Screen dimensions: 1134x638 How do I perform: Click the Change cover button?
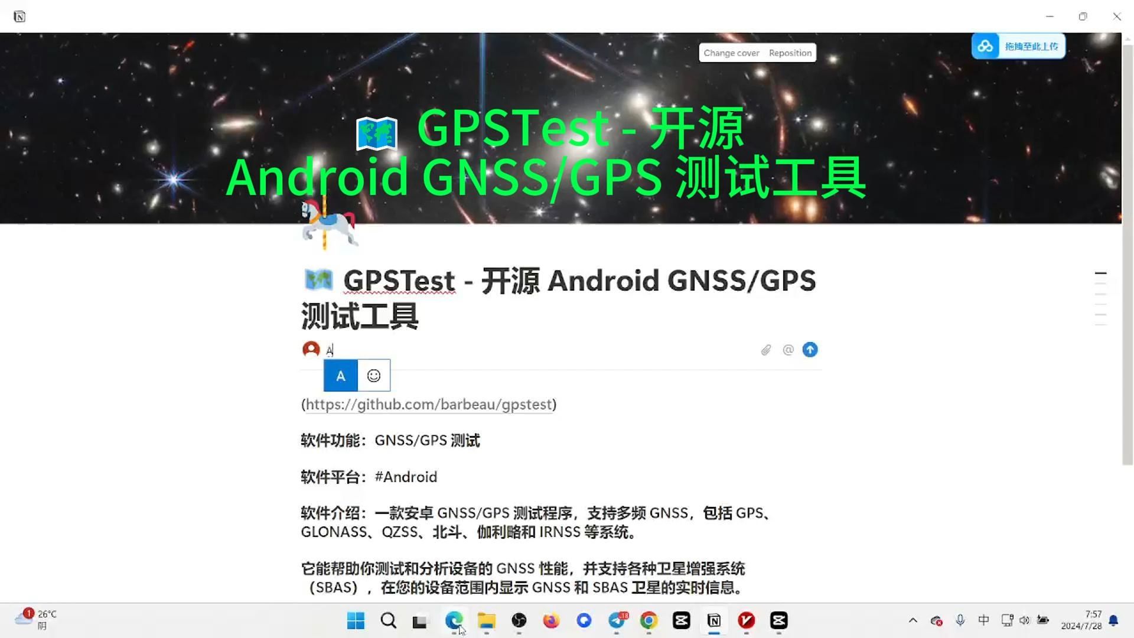click(x=731, y=53)
